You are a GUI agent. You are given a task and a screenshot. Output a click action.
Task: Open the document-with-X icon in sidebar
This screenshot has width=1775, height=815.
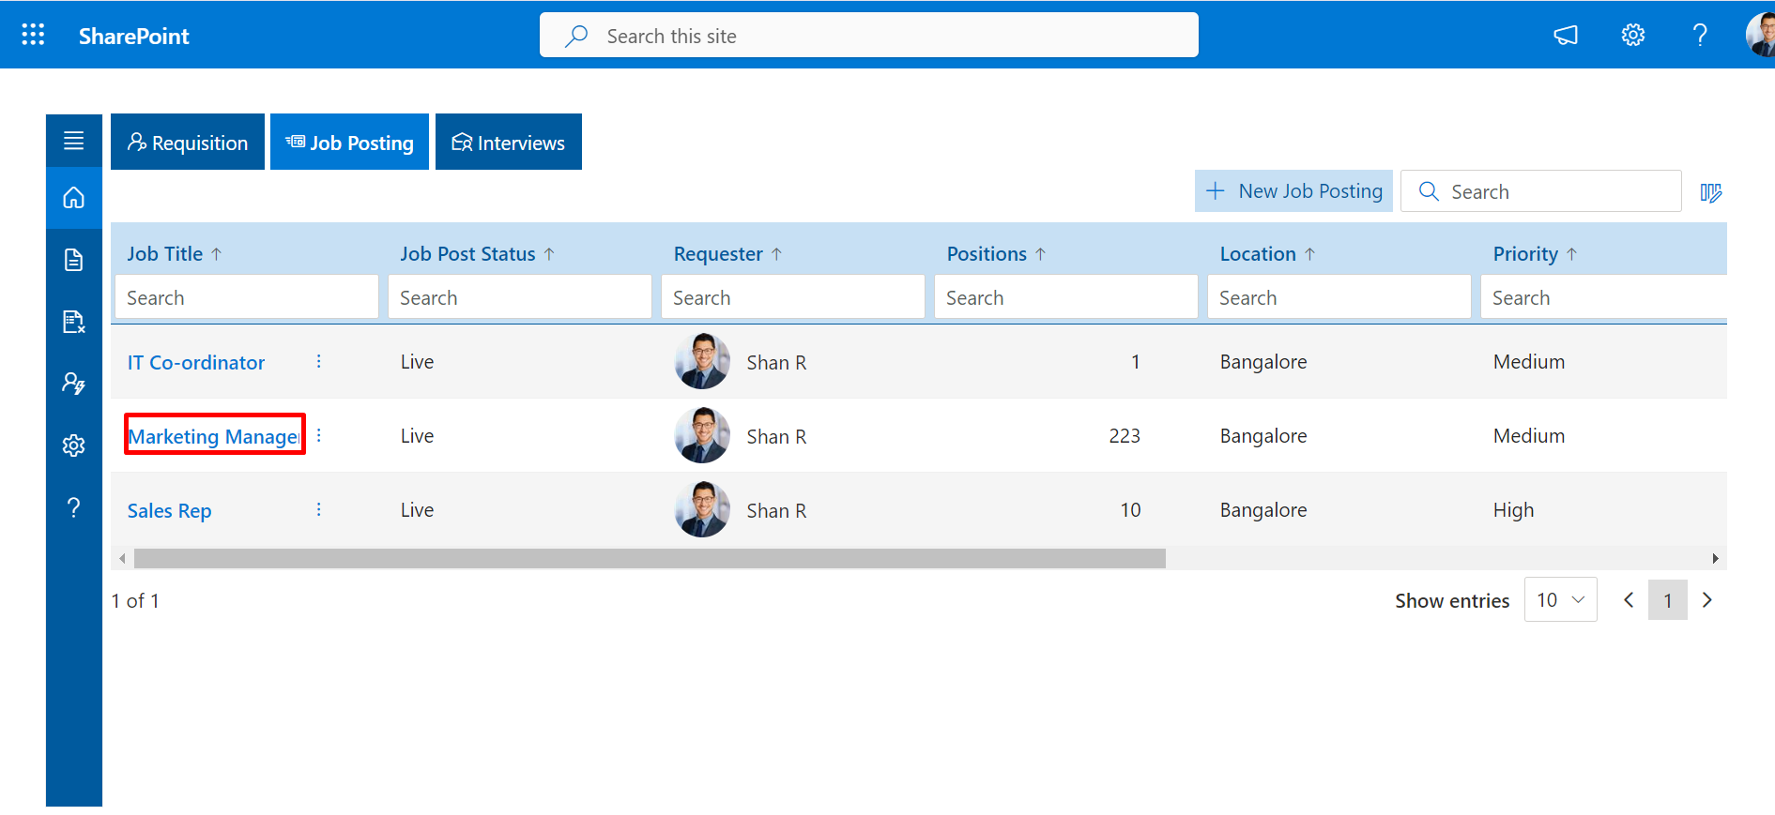tap(74, 322)
